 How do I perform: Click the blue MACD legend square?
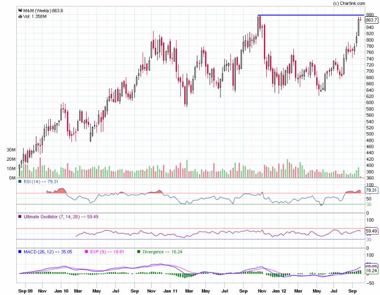[20, 252]
